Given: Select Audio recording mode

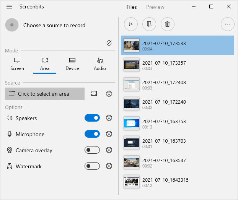Looking at the screenshot, I should point(100,64).
